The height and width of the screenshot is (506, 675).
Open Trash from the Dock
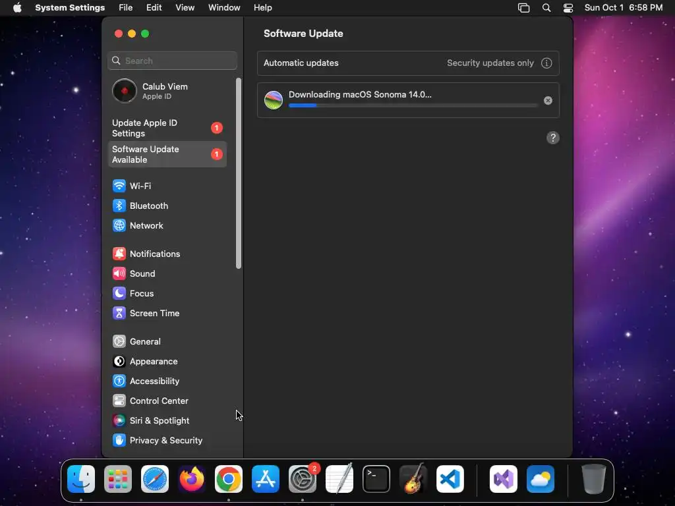click(594, 479)
